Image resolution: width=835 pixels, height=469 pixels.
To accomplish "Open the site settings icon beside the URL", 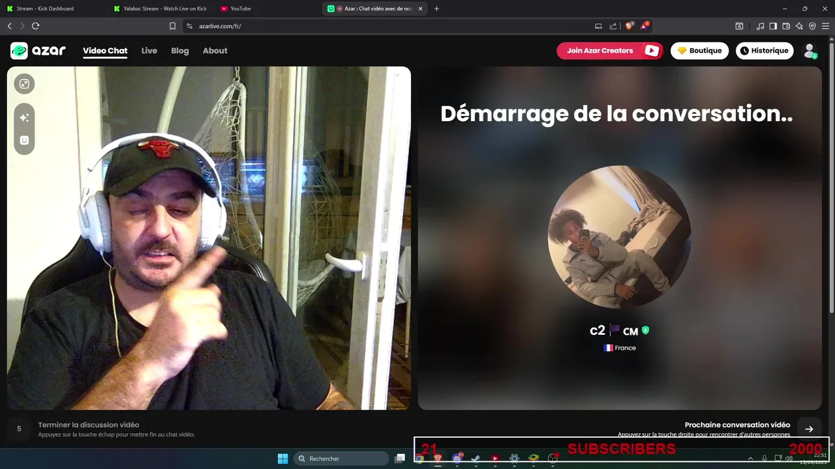I will click(x=189, y=26).
